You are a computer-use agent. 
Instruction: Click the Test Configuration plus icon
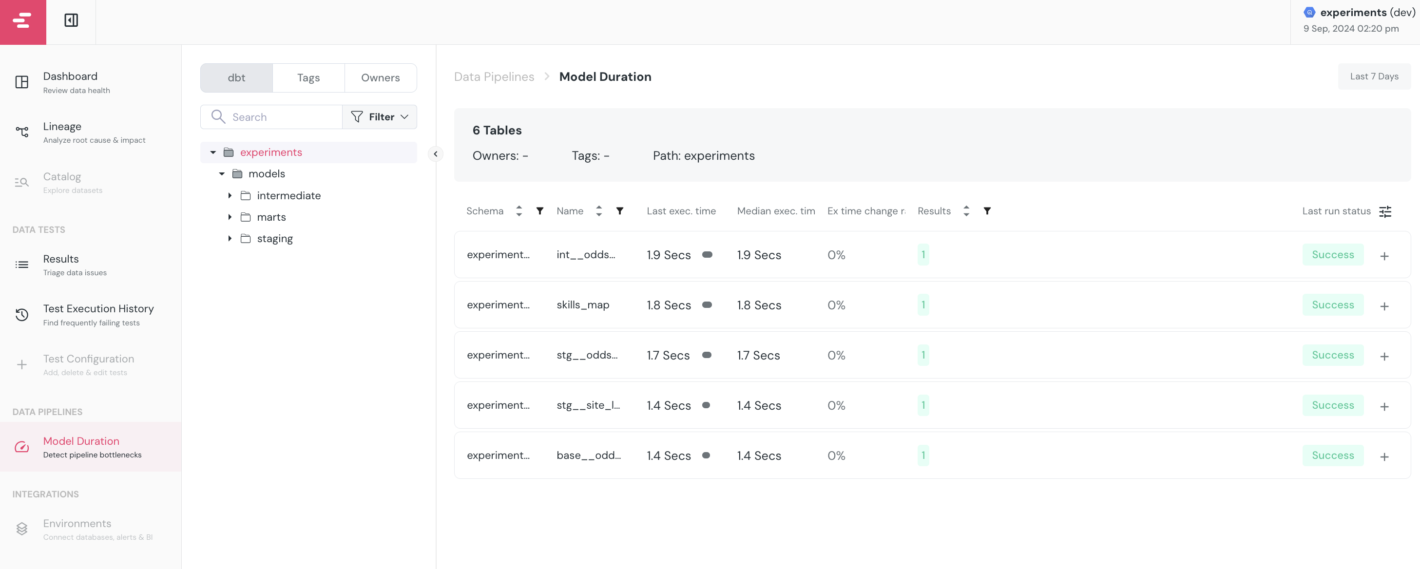21,365
